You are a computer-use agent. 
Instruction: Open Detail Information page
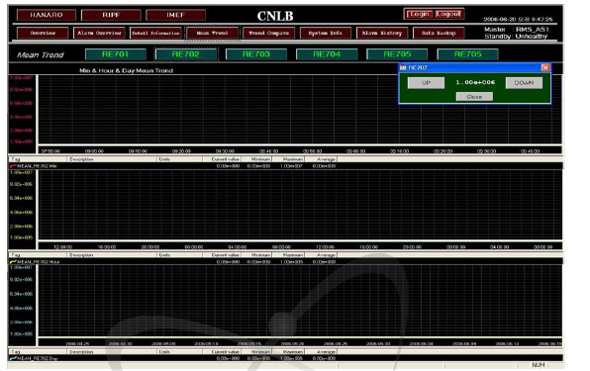click(155, 33)
